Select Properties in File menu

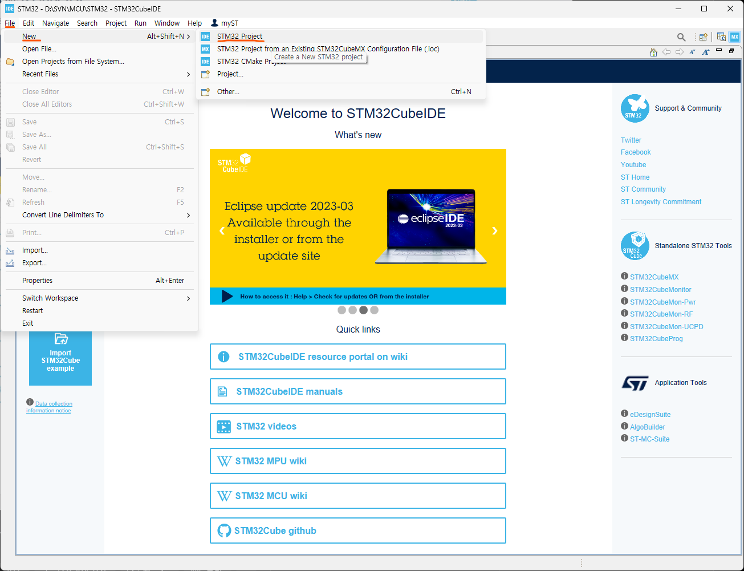coord(99,281)
